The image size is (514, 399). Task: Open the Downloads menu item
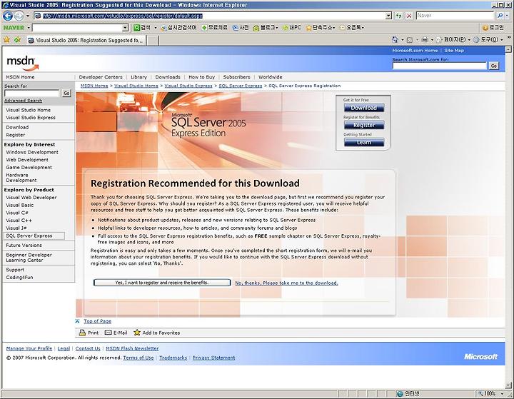(168, 77)
